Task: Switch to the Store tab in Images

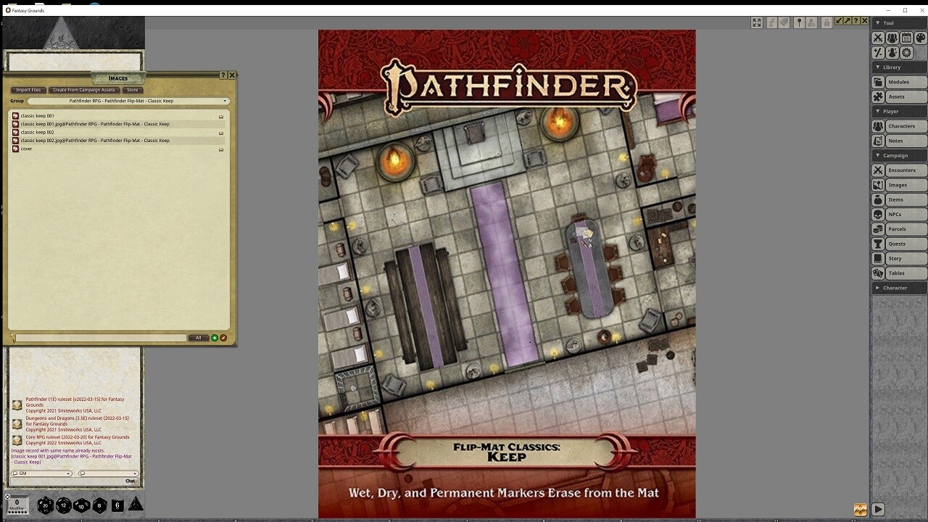Action: (132, 90)
